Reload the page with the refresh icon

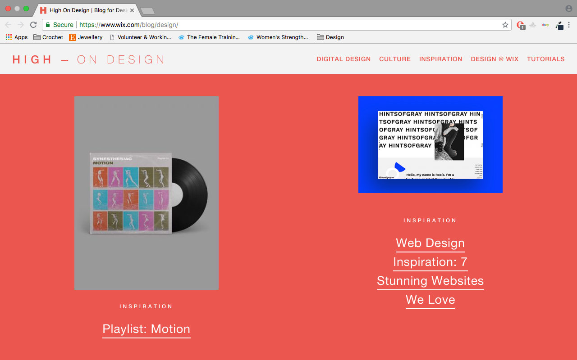(33, 25)
